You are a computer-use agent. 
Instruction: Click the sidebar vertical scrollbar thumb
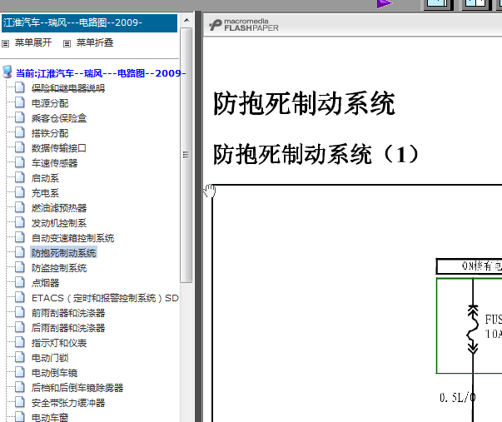186,156
